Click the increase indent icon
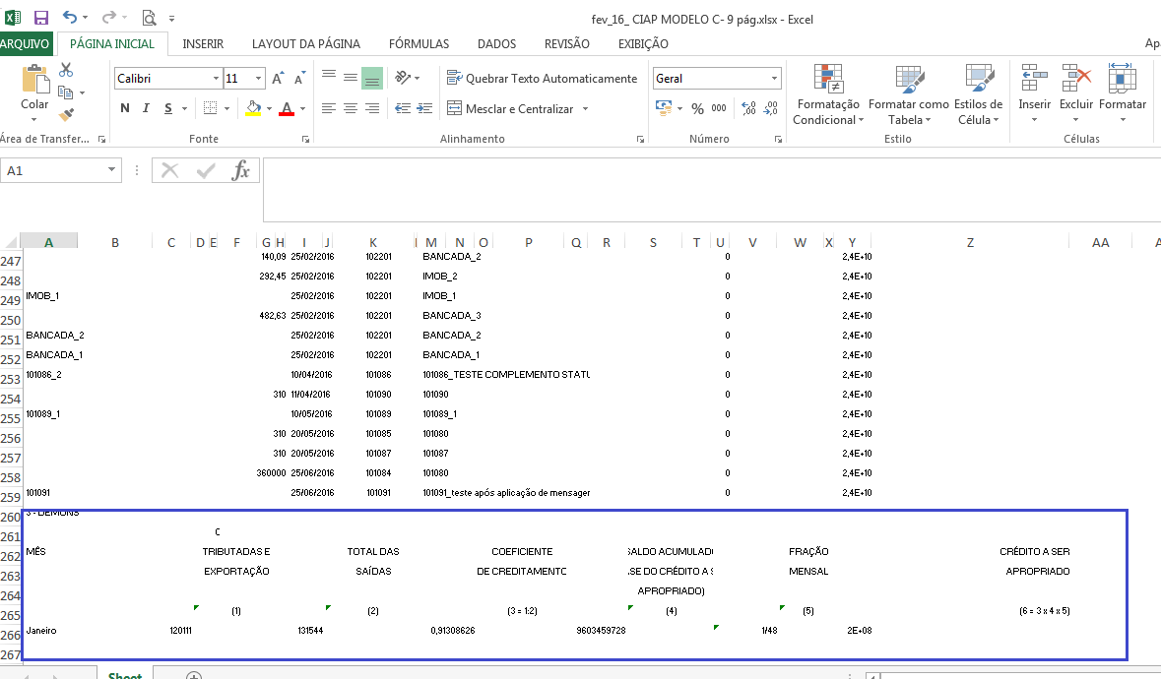The image size is (1161, 679). [x=423, y=108]
